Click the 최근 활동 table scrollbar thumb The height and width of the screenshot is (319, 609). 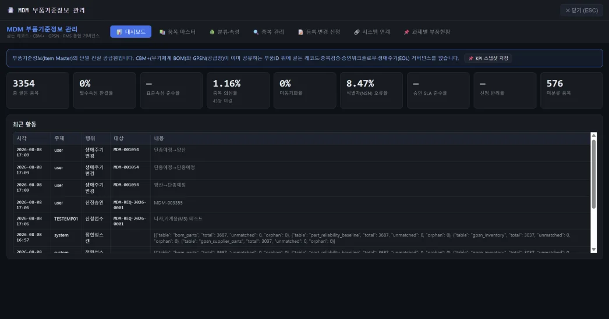coord(593,174)
